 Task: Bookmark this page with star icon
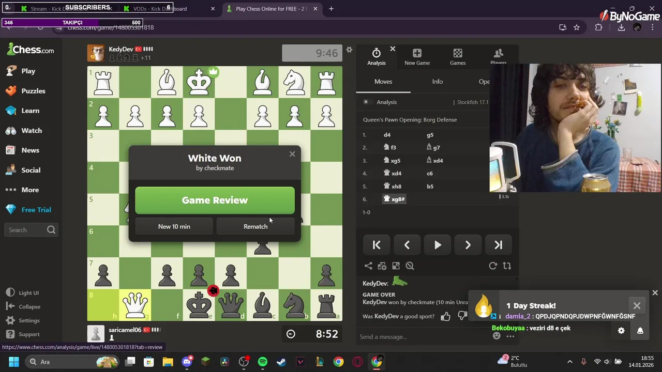click(x=577, y=27)
